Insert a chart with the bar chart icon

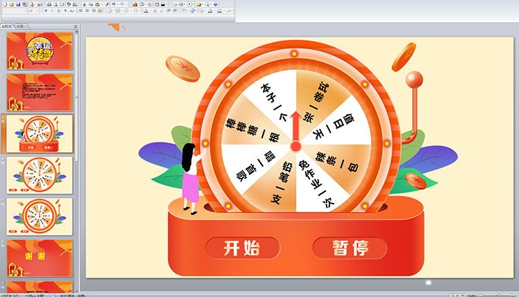click(x=136, y=4)
